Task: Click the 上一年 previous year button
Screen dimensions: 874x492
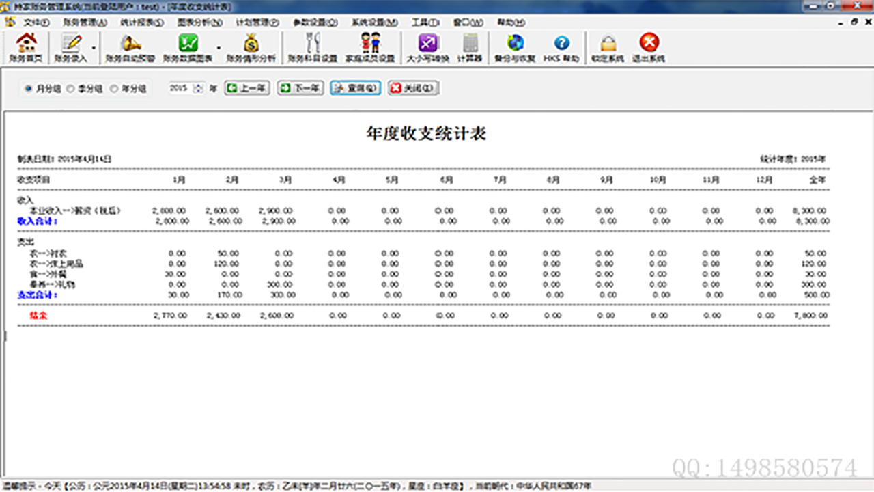Action: [246, 88]
